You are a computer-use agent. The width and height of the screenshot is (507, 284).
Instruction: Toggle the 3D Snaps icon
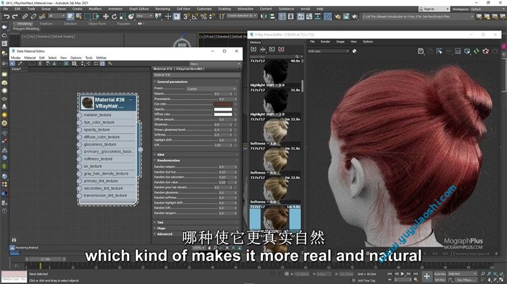click(x=187, y=16)
